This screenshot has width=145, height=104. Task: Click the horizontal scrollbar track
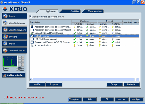click(x=84, y=80)
